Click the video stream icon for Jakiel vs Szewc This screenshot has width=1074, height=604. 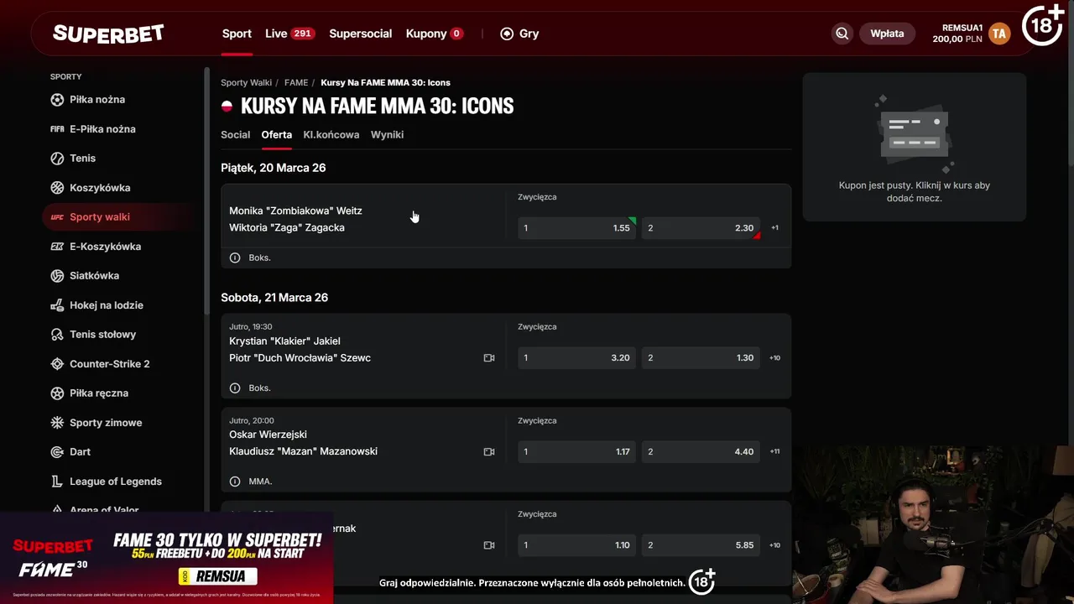[489, 358]
